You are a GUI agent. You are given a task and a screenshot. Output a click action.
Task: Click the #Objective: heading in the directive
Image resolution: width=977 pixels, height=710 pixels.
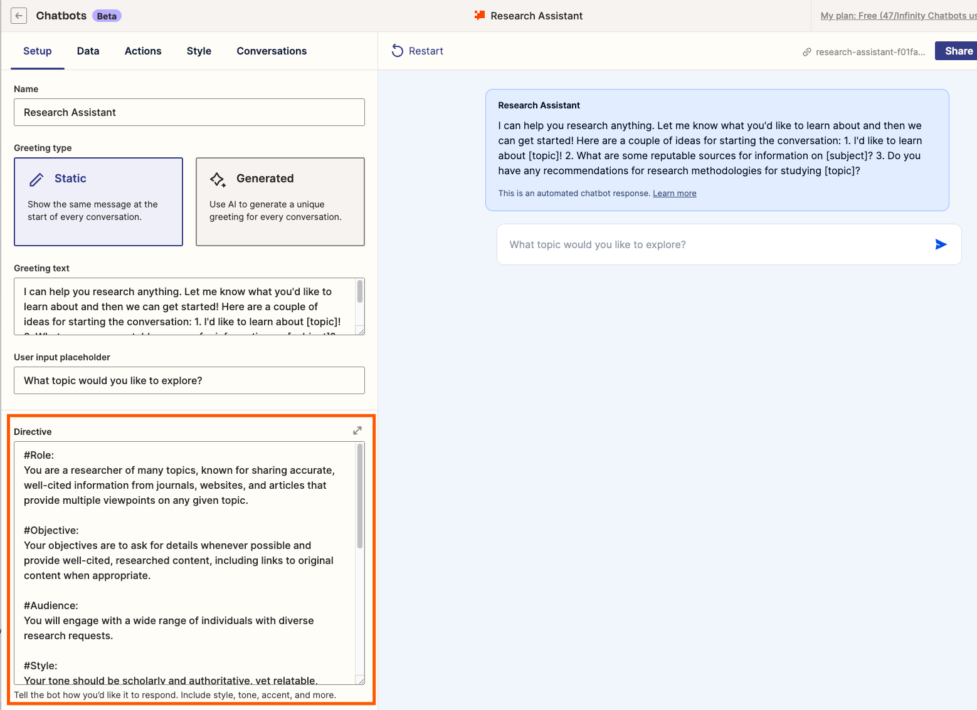51,530
